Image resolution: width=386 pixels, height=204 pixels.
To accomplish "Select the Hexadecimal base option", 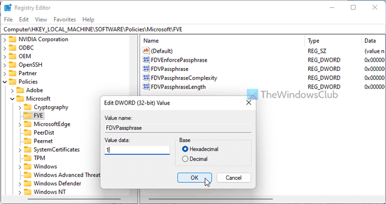I will tap(200, 149).
